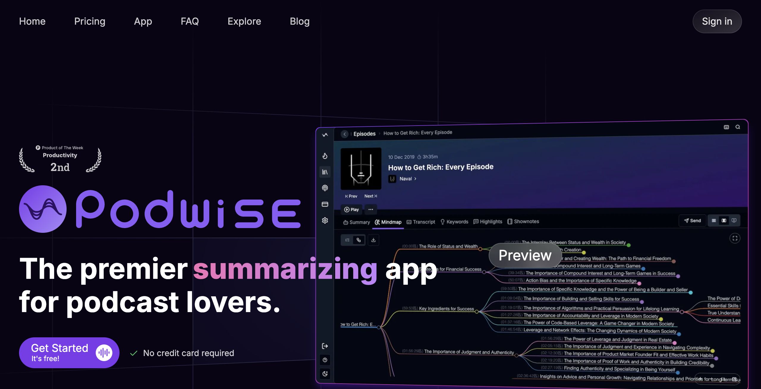Click the Get Started button
The height and width of the screenshot is (389, 761).
click(x=69, y=353)
